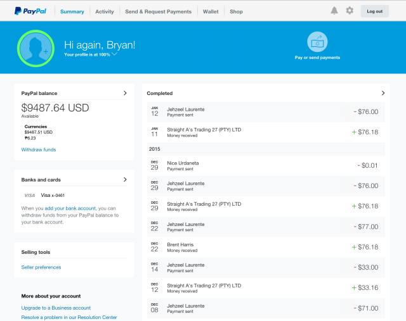Click Withdraw funds link
The image size is (406, 321).
(x=39, y=149)
